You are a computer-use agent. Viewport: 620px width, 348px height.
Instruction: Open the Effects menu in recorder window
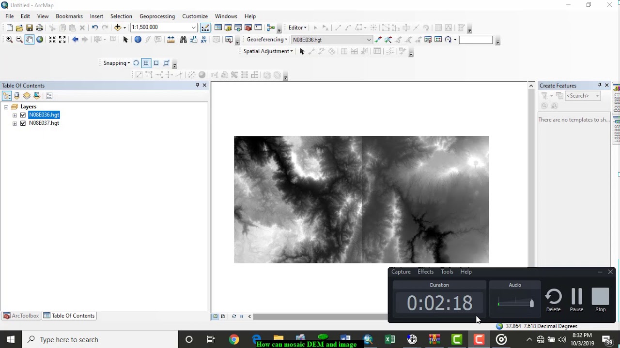tap(425, 272)
